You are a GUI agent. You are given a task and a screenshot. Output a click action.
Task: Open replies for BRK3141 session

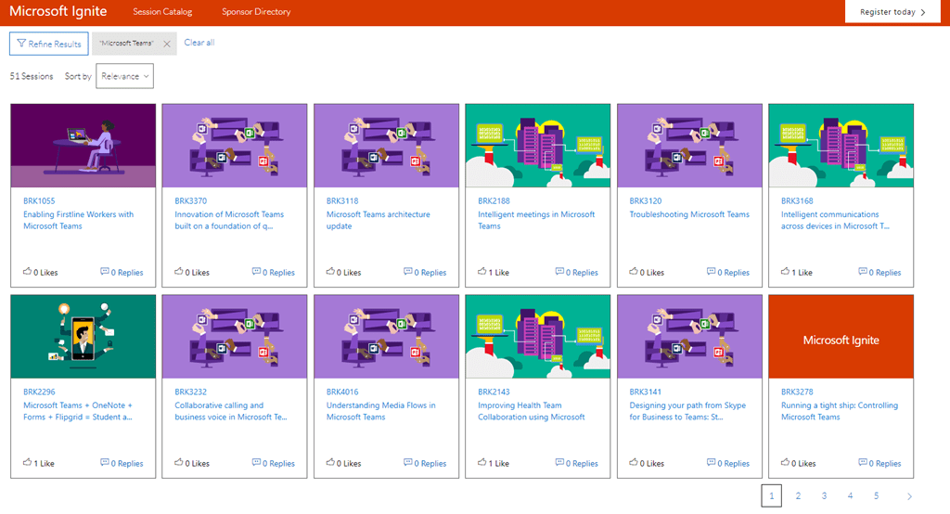tap(727, 463)
